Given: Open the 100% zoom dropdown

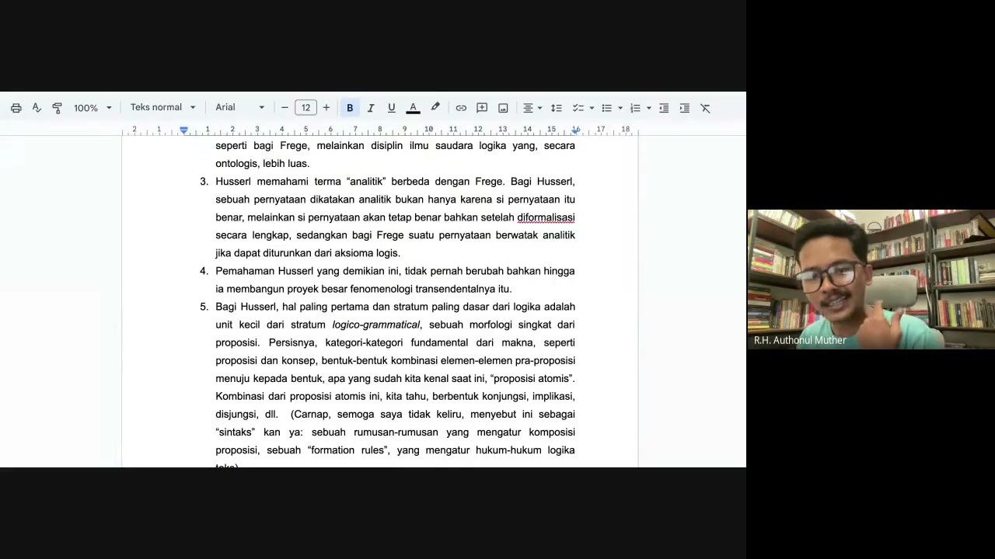Looking at the screenshot, I should (93, 108).
